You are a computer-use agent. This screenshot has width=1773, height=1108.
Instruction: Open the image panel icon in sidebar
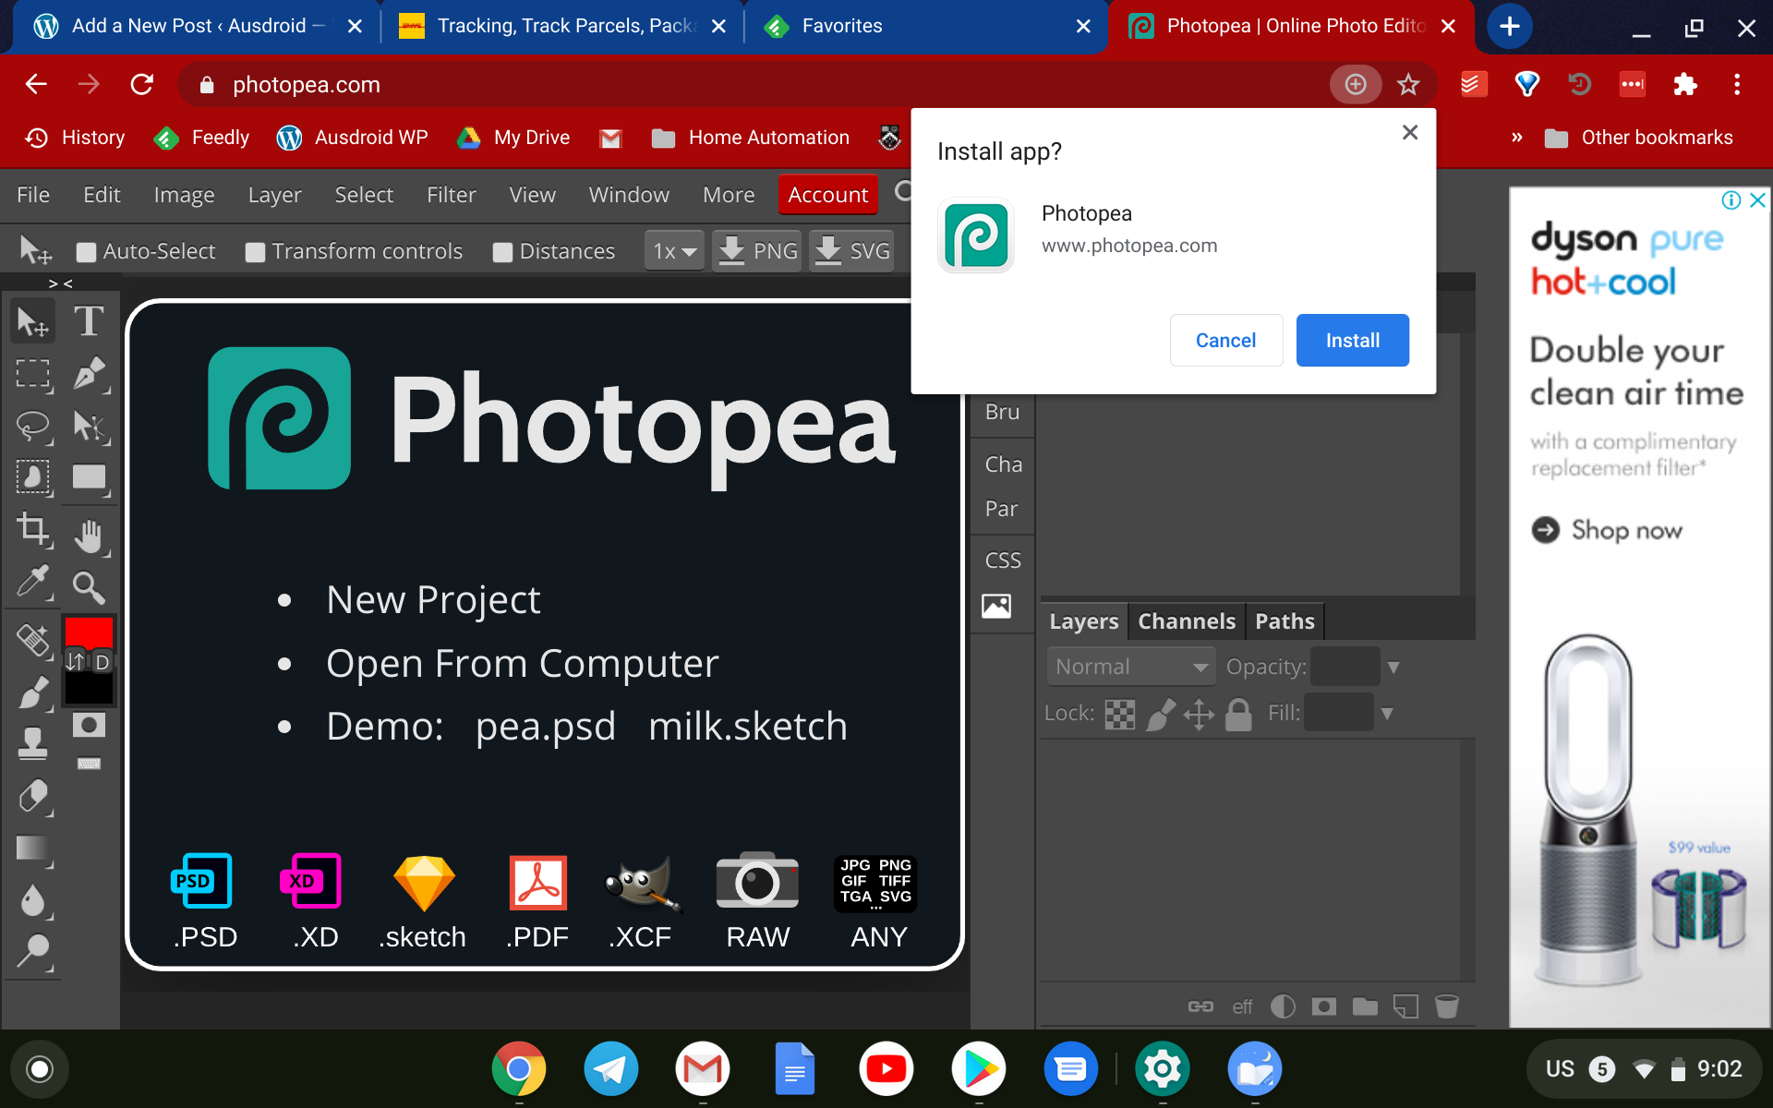click(x=996, y=606)
